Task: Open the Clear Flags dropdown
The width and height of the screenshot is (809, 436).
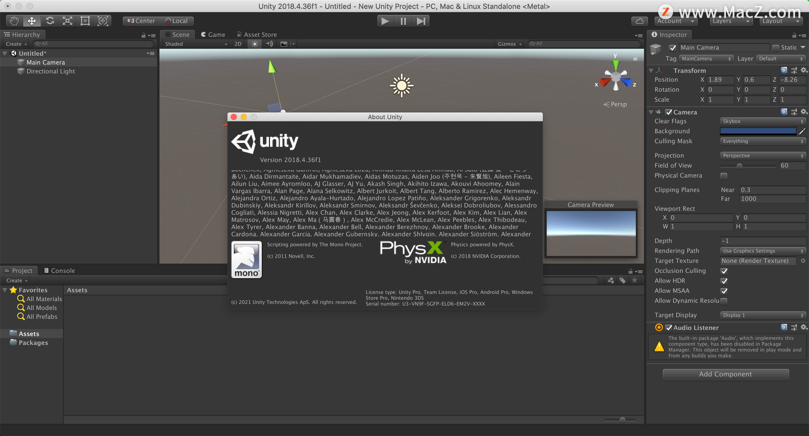Action: coord(762,121)
